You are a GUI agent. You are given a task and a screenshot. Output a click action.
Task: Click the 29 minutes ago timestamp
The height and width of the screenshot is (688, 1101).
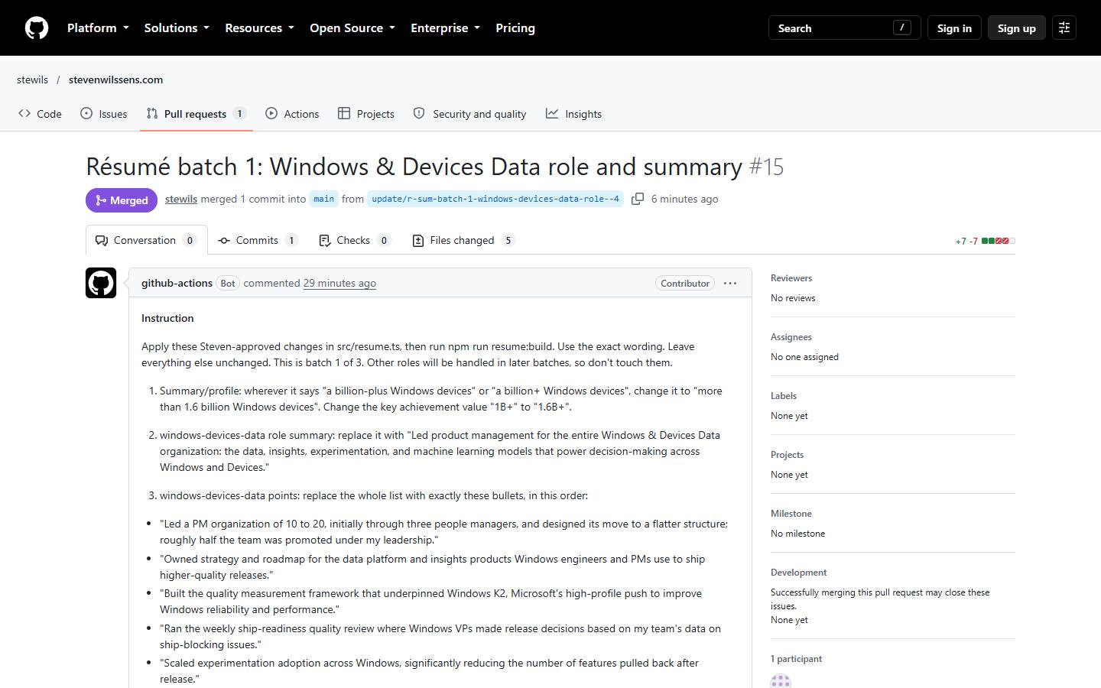pyautogui.click(x=339, y=283)
